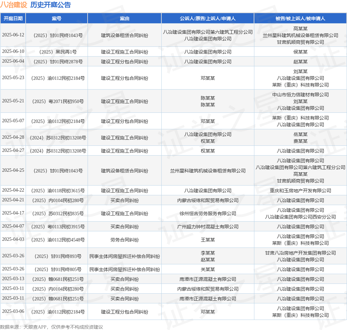The image size is (347, 330).
Task: Select 建设工程分包合同纠纷 in the 2025-06-04 row
Action: [x=125, y=62]
